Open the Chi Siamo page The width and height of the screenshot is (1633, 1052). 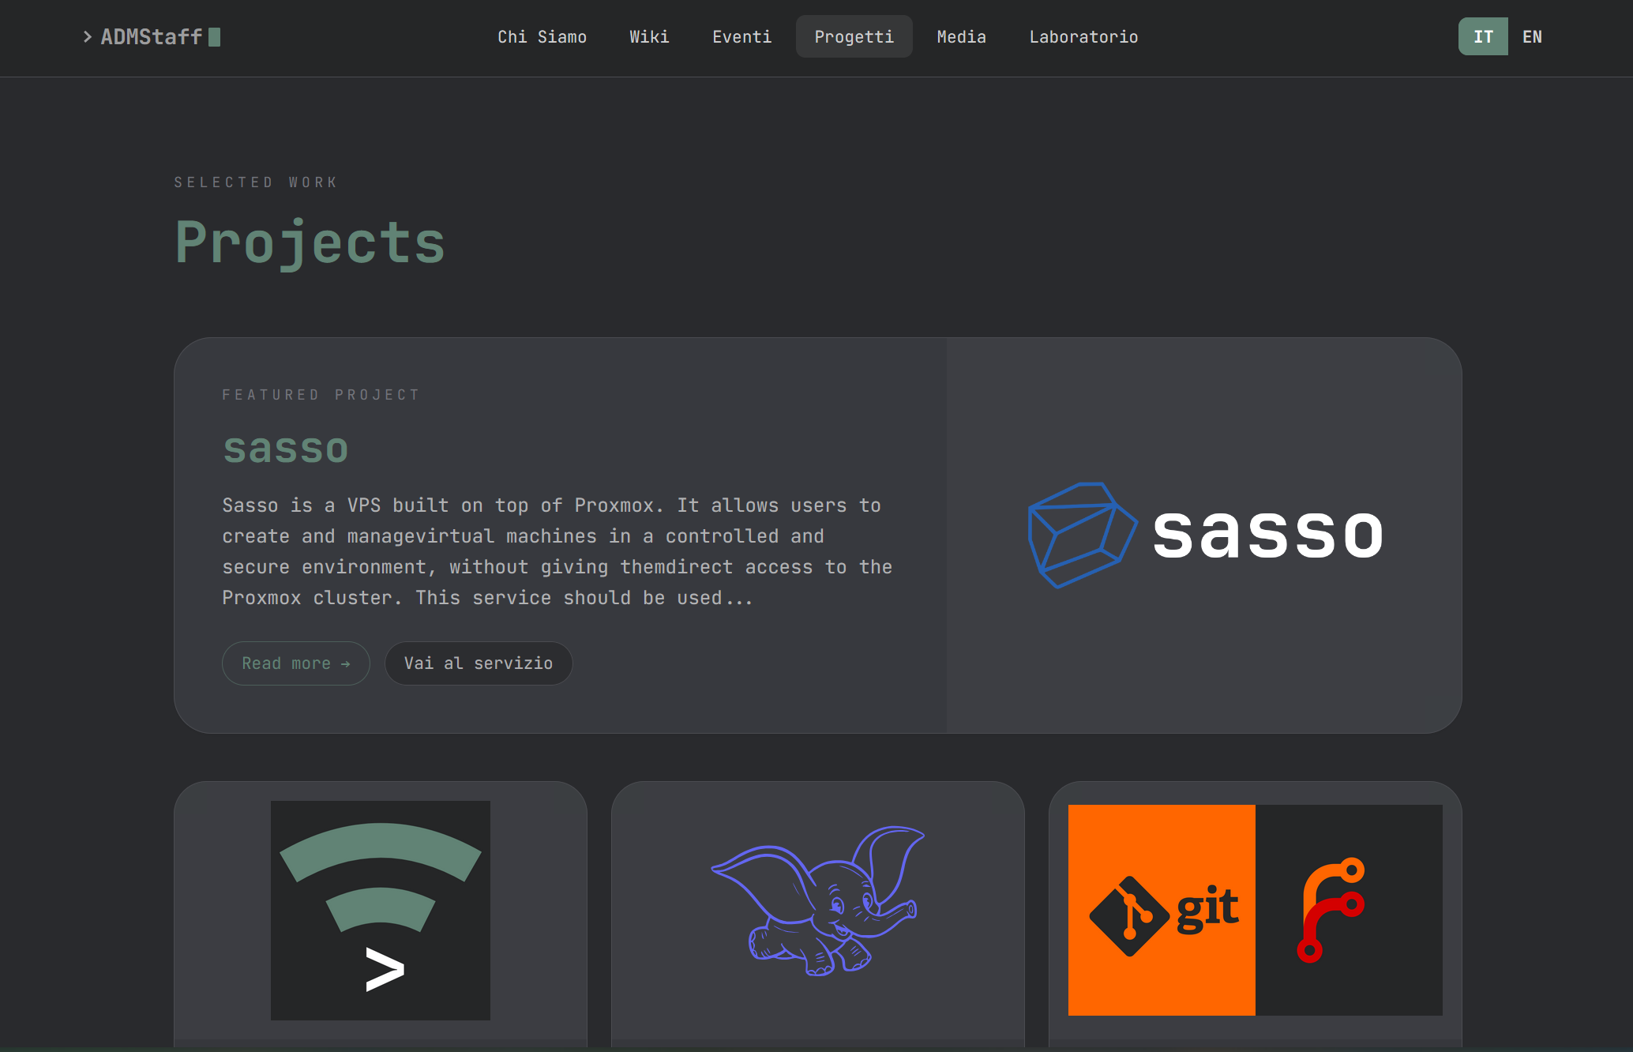pyautogui.click(x=542, y=37)
